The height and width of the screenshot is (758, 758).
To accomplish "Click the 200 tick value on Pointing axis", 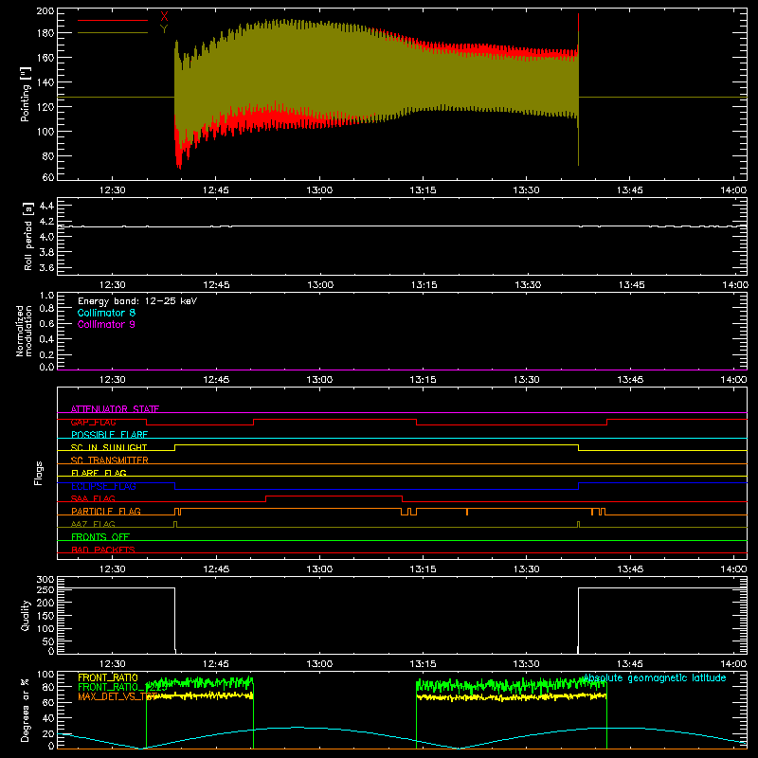I will [x=45, y=11].
